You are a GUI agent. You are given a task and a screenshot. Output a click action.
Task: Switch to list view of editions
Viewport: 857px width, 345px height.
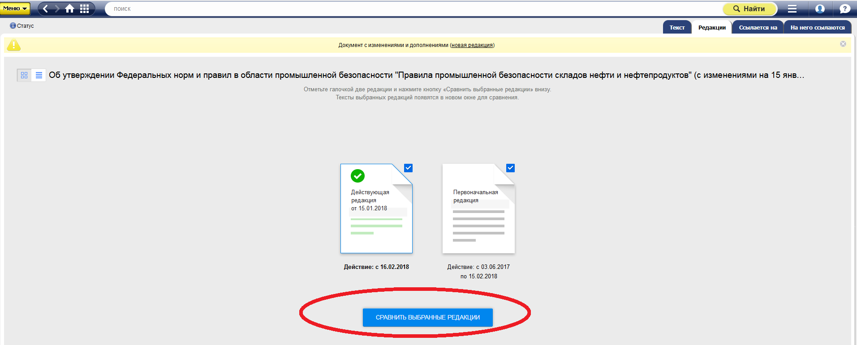click(x=39, y=75)
